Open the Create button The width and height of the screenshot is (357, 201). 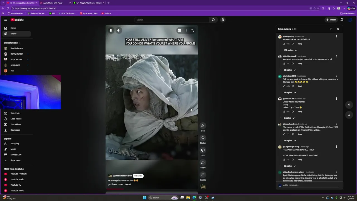[x=331, y=20]
